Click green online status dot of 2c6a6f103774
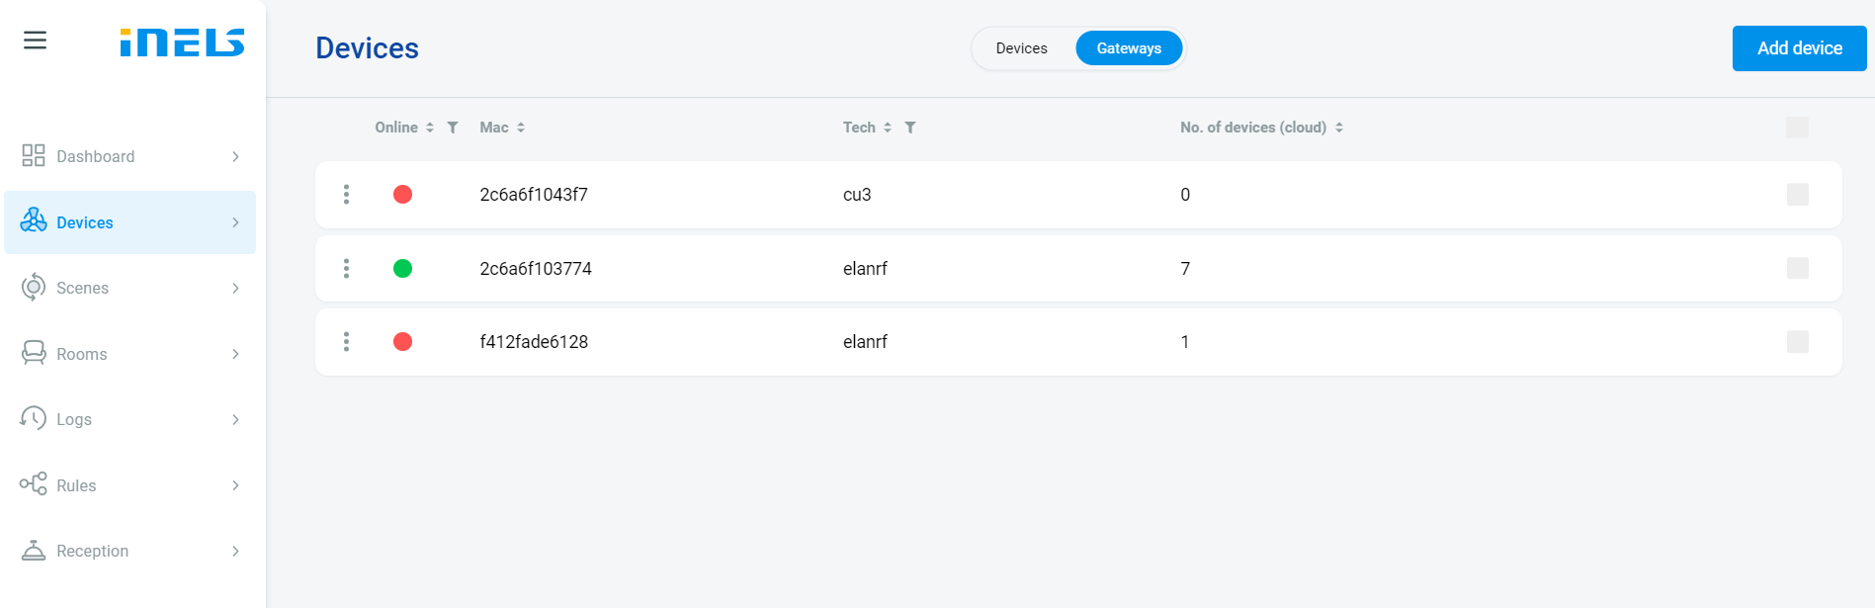Screen dimensions: 1875x608 point(402,269)
